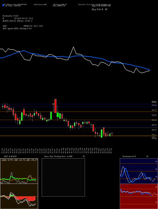This screenshot has width=158, height=209.
Task: Click the 558.71 price axis label
Action: pos(154,110)
